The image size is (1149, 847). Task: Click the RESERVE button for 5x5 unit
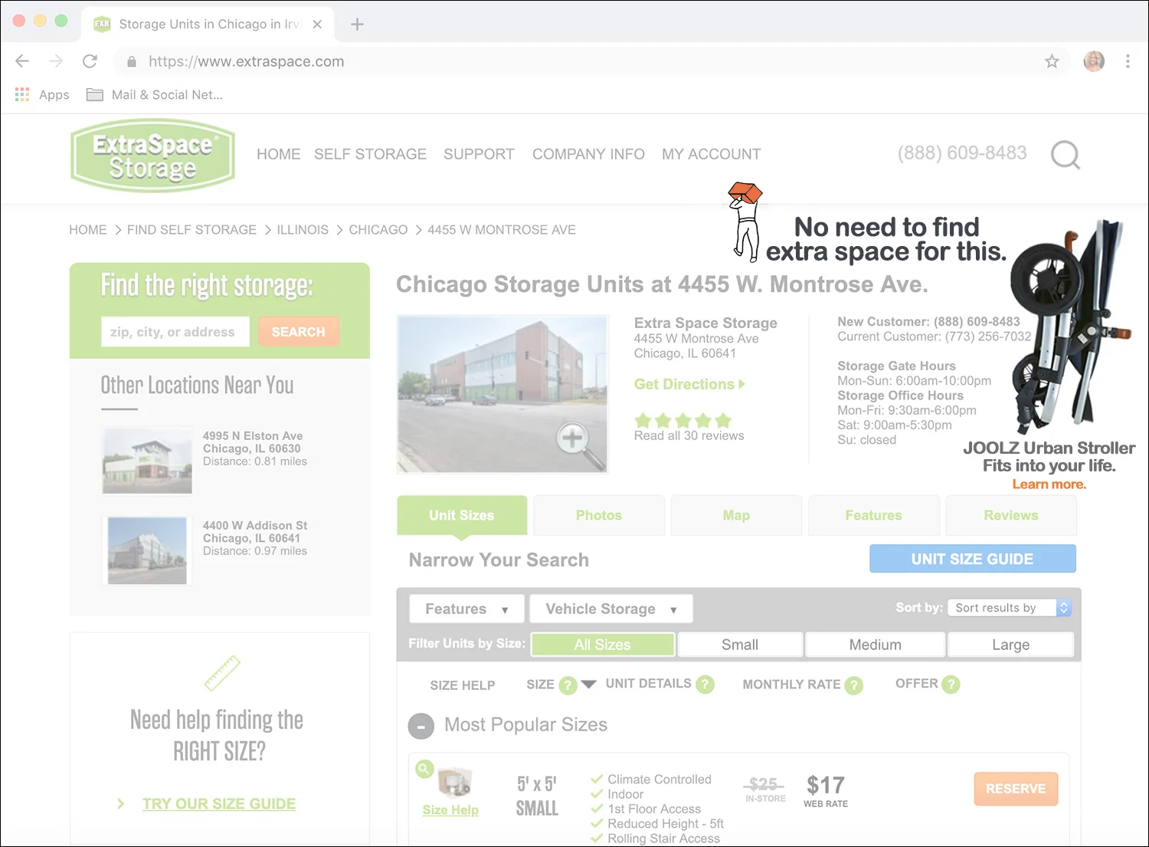(x=1016, y=789)
